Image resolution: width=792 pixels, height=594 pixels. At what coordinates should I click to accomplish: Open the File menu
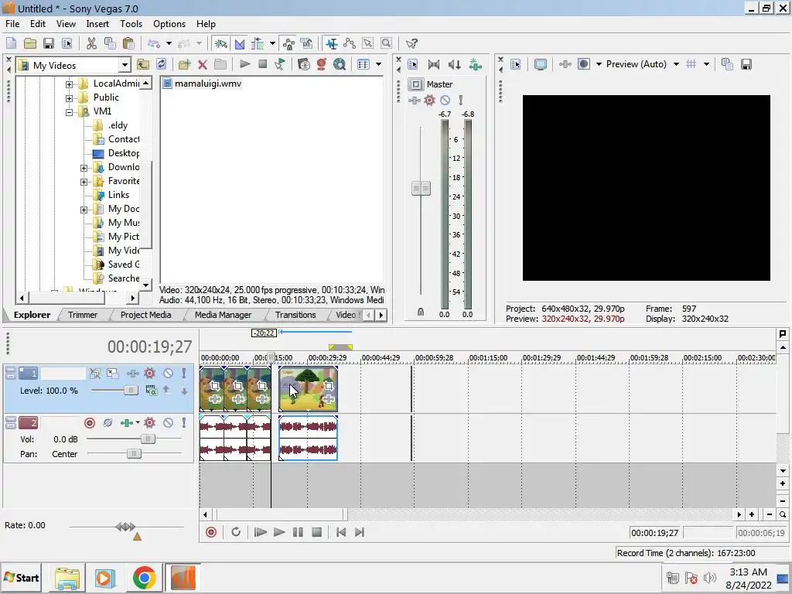coord(12,24)
